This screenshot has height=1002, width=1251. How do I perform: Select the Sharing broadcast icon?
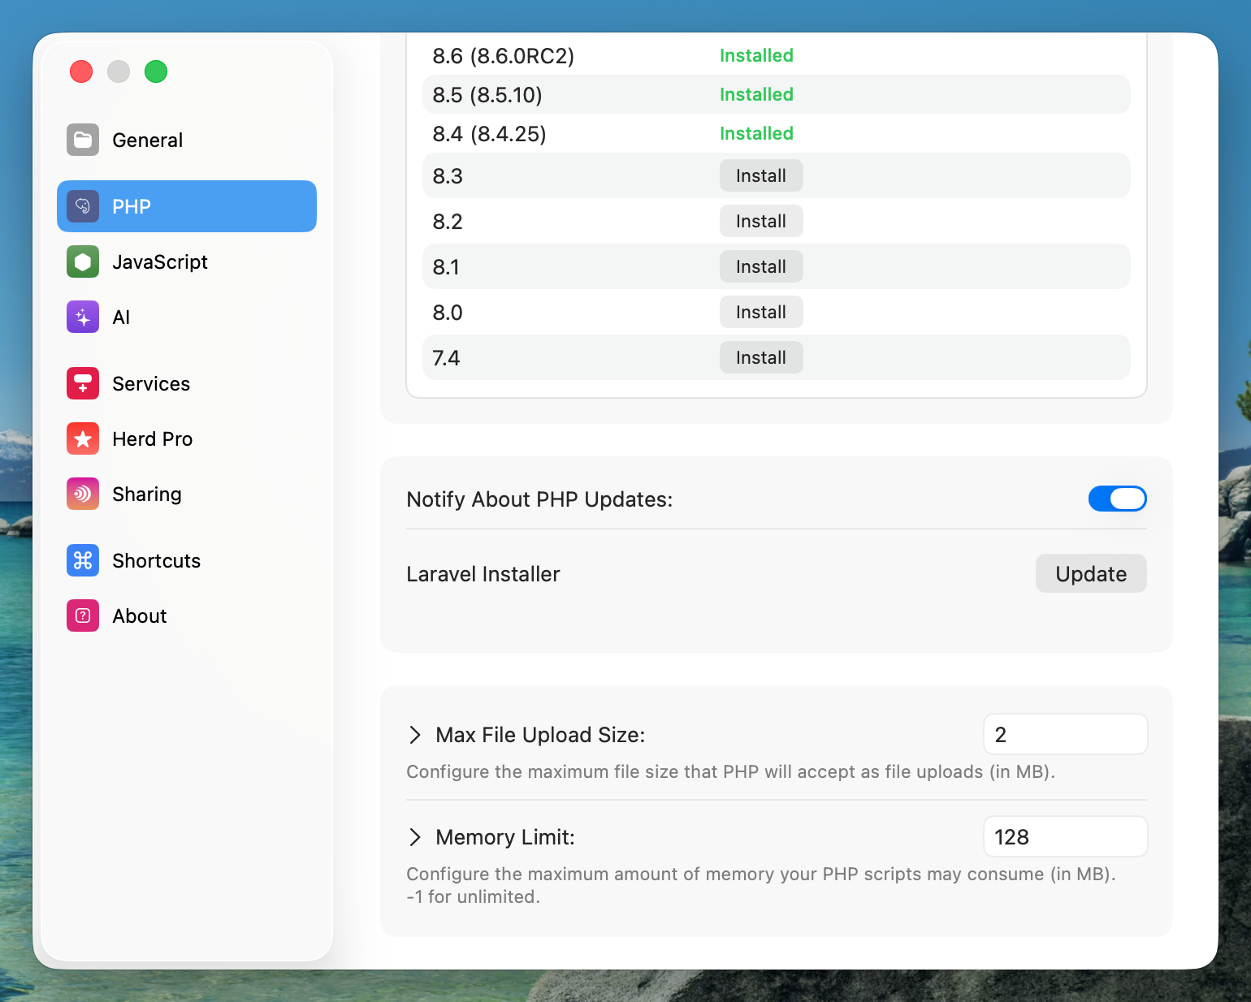click(x=83, y=494)
